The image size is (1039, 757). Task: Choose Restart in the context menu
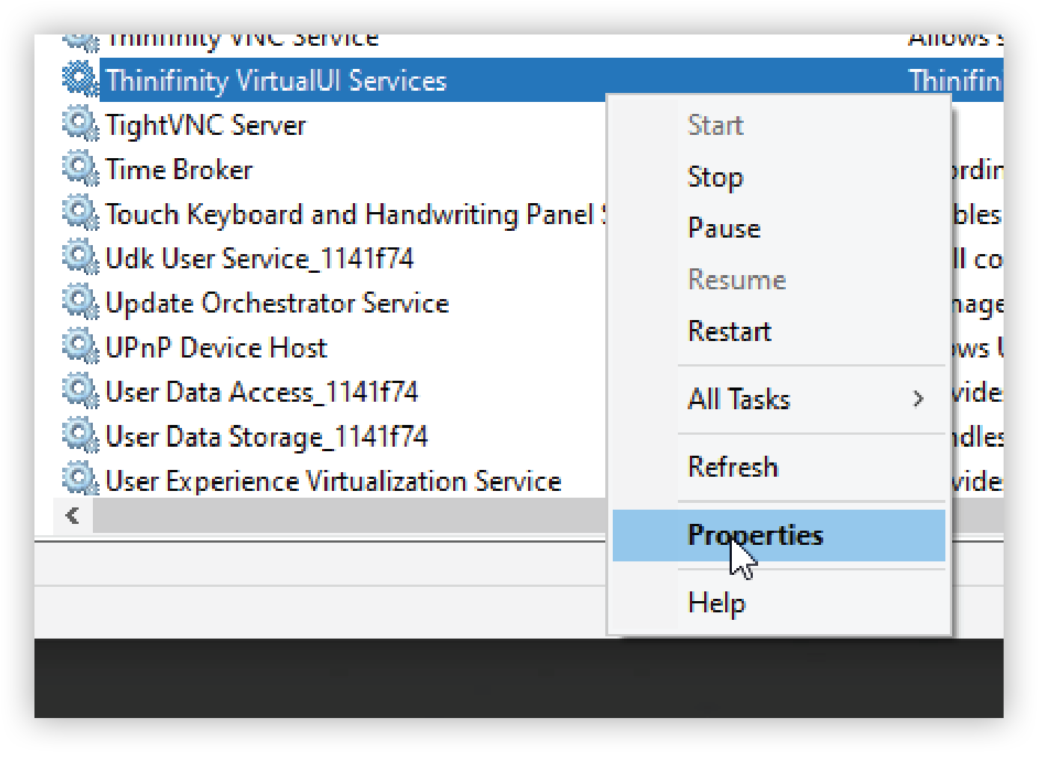pos(779,331)
